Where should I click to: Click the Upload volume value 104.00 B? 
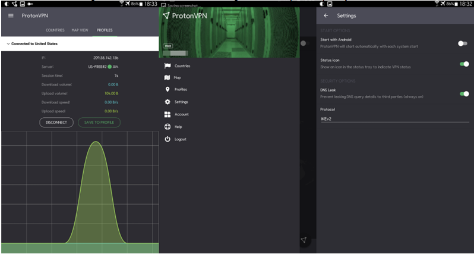pos(111,93)
